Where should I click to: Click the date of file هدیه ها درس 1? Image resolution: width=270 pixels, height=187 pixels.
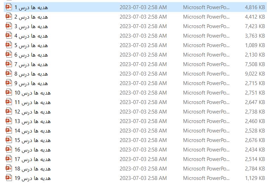pos(143,7)
